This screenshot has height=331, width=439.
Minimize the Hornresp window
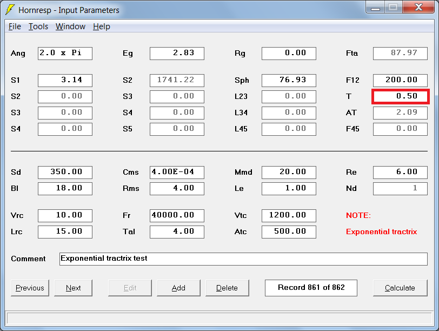(x=375, y=7)
